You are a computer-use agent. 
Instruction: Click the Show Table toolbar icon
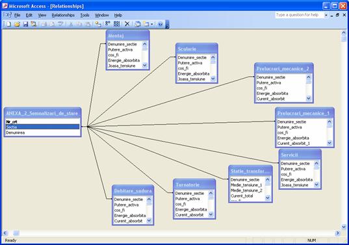coord(97,24)
